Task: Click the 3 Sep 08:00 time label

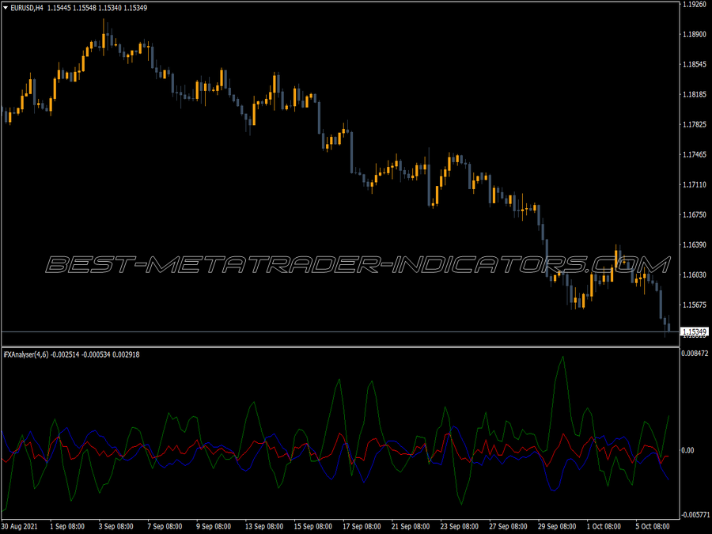Action: (x=116, y=527)
